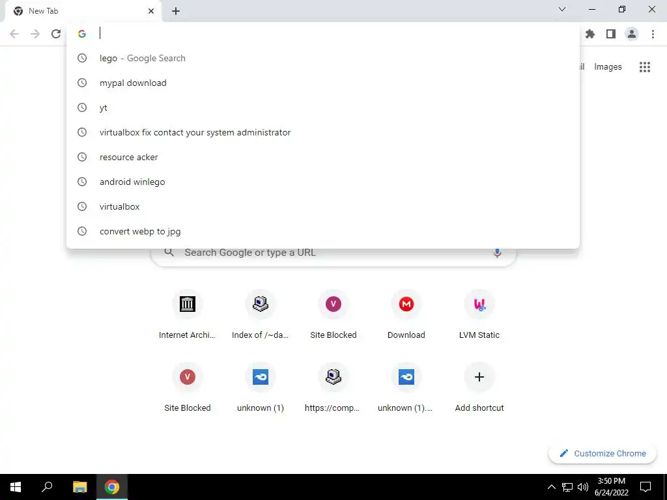Image resolution: width=667 pixels, height=500 pixels.
Task: Show hidden tray icons chevron
Action: pyautogui.click(x=551, y=487)
